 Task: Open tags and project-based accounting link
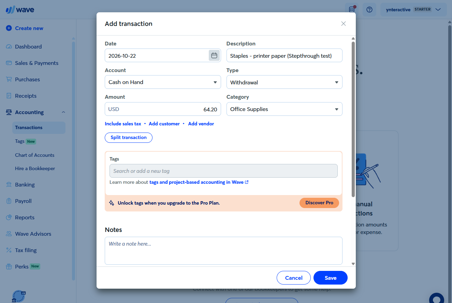coord(199,182)
